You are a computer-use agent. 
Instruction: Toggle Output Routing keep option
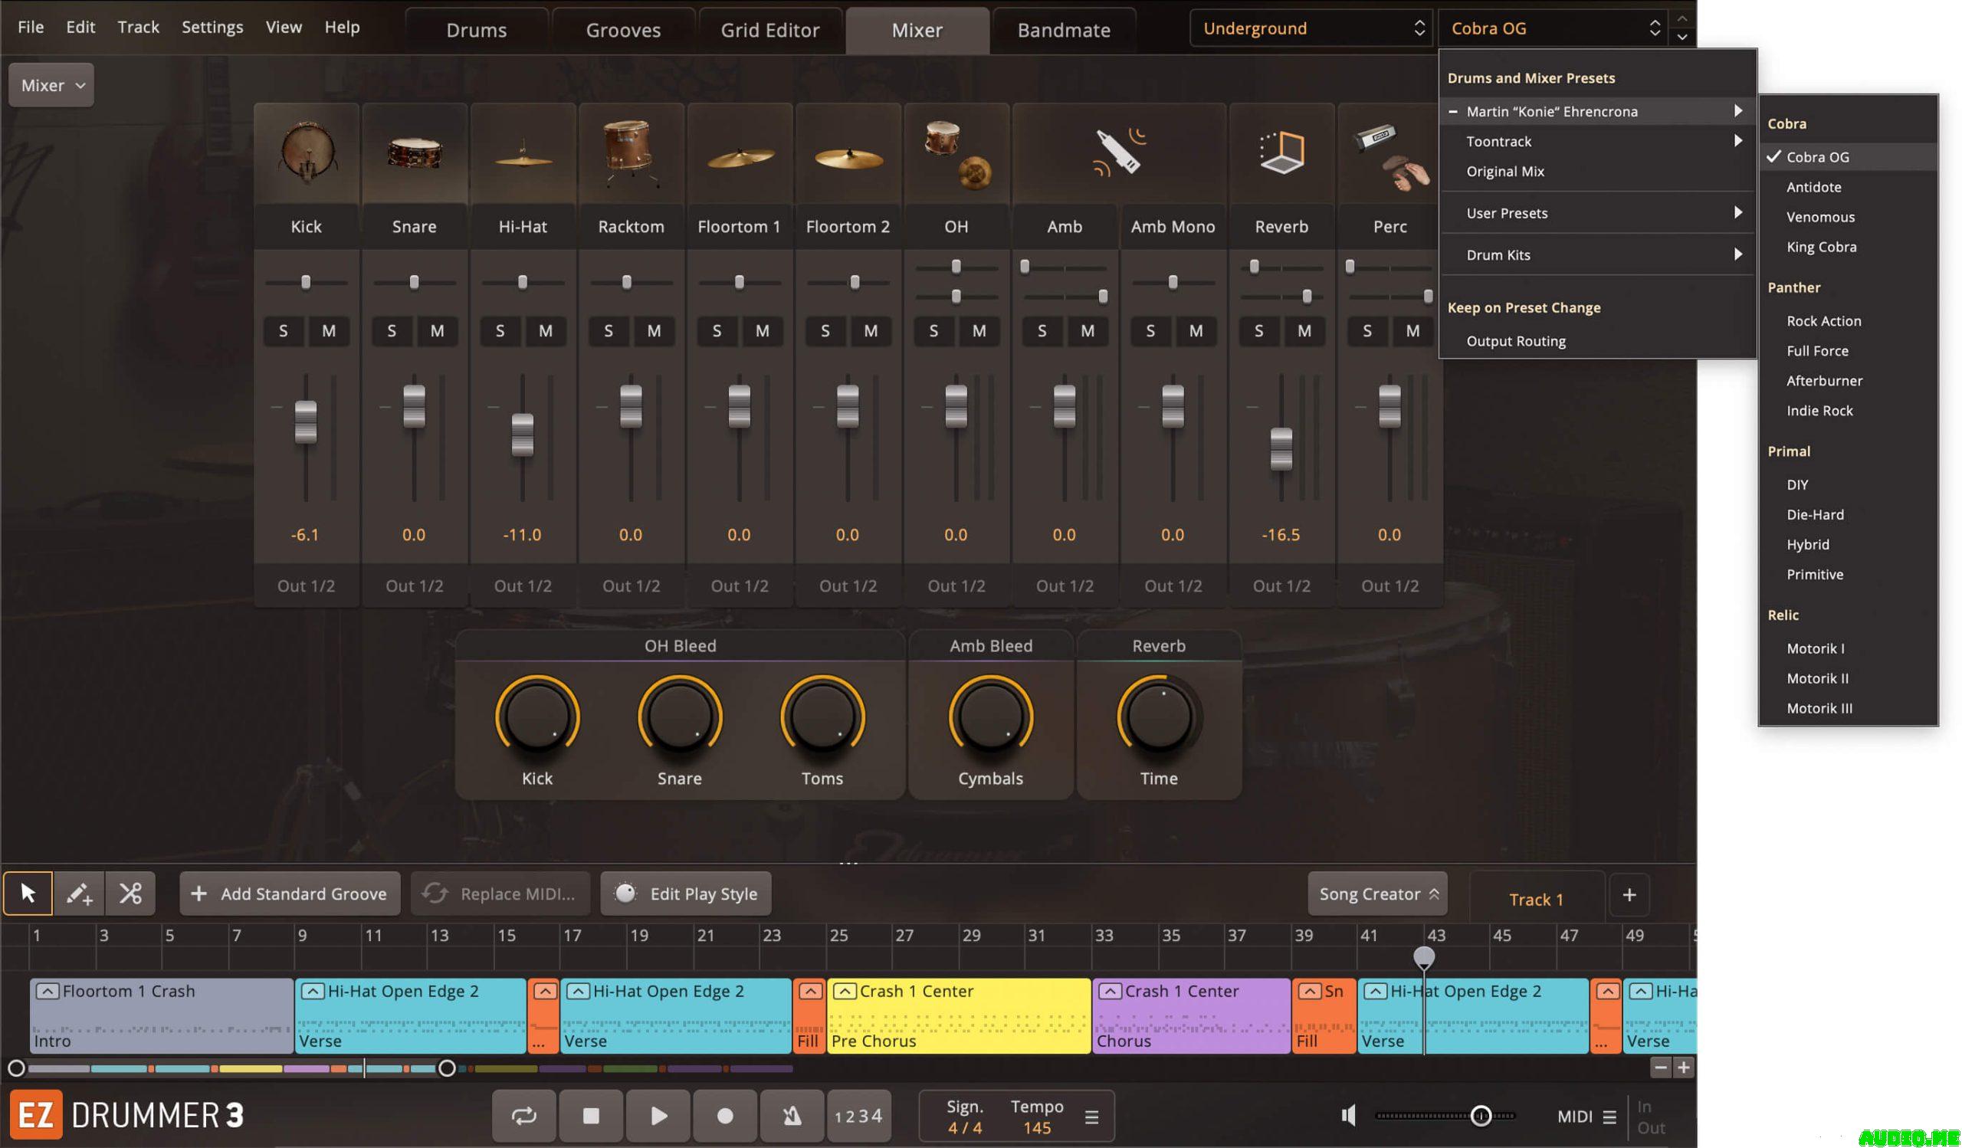1598,341
